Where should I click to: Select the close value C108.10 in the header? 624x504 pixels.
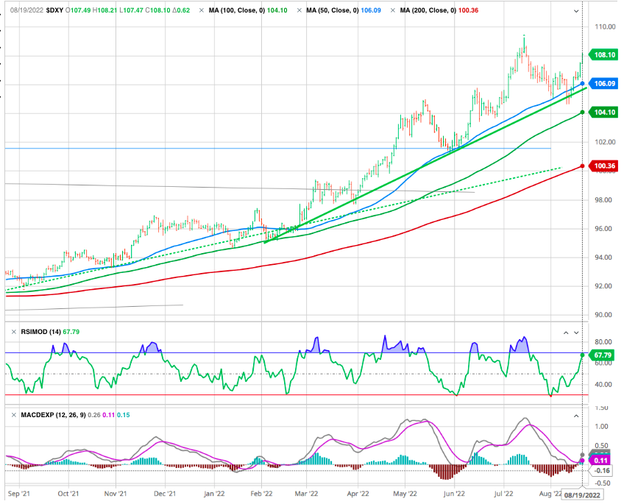click(x=157, y=10)
